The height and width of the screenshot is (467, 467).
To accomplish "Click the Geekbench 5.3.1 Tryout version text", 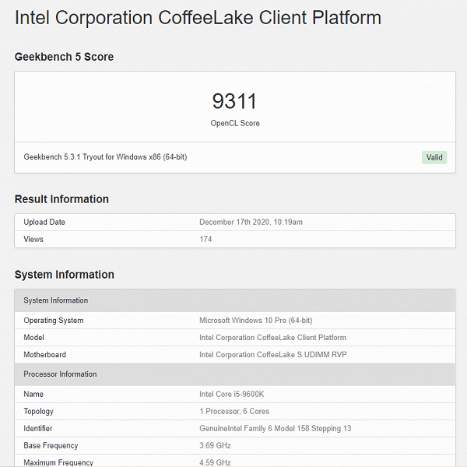I will 105,157.
